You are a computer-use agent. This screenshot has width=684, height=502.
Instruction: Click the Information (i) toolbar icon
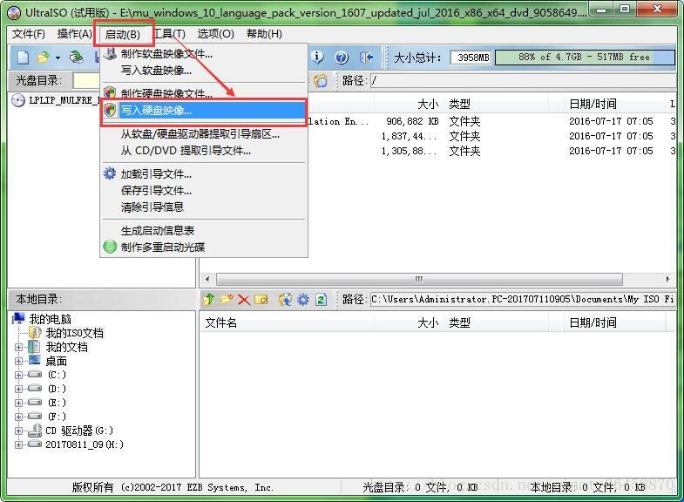pyautogui.click(x=317, y=58)
